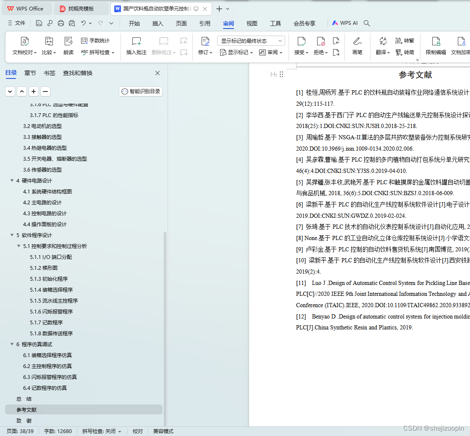
Task: Open 显示标记的最终状态 dropdown
Action: (x=251, y=41)
